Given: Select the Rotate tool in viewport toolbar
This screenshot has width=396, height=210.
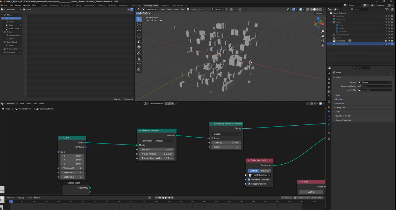Looking at the screenshot, I should tap(139, 36).
